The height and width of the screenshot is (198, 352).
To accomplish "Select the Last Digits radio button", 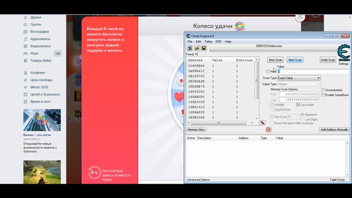I will coord(302,119).
